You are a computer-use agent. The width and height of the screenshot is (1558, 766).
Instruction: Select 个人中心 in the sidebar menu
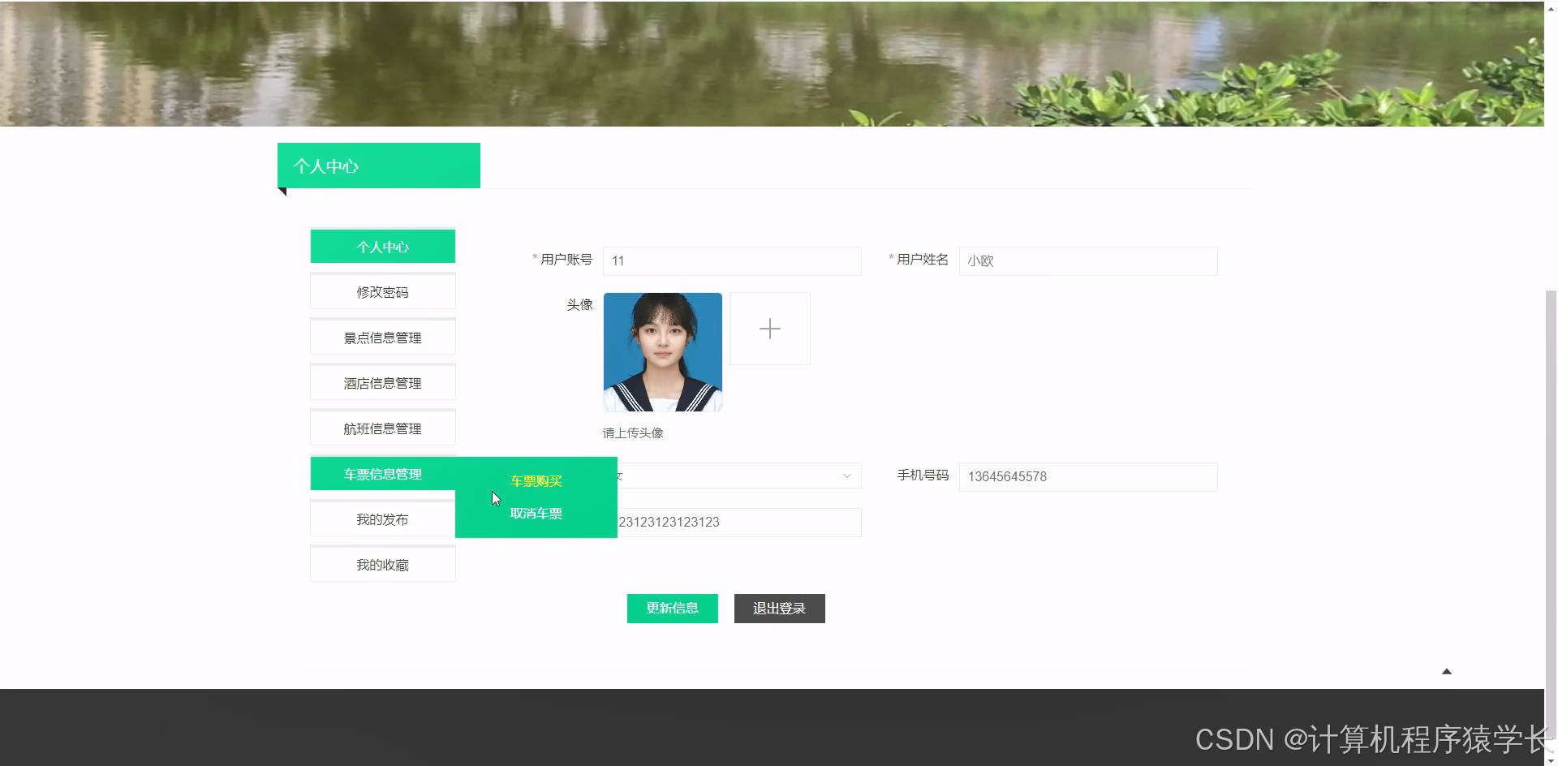382,246
